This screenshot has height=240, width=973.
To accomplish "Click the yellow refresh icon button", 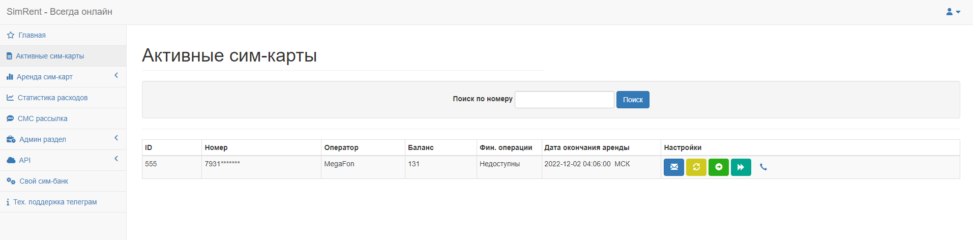I will tap(696, 167).
